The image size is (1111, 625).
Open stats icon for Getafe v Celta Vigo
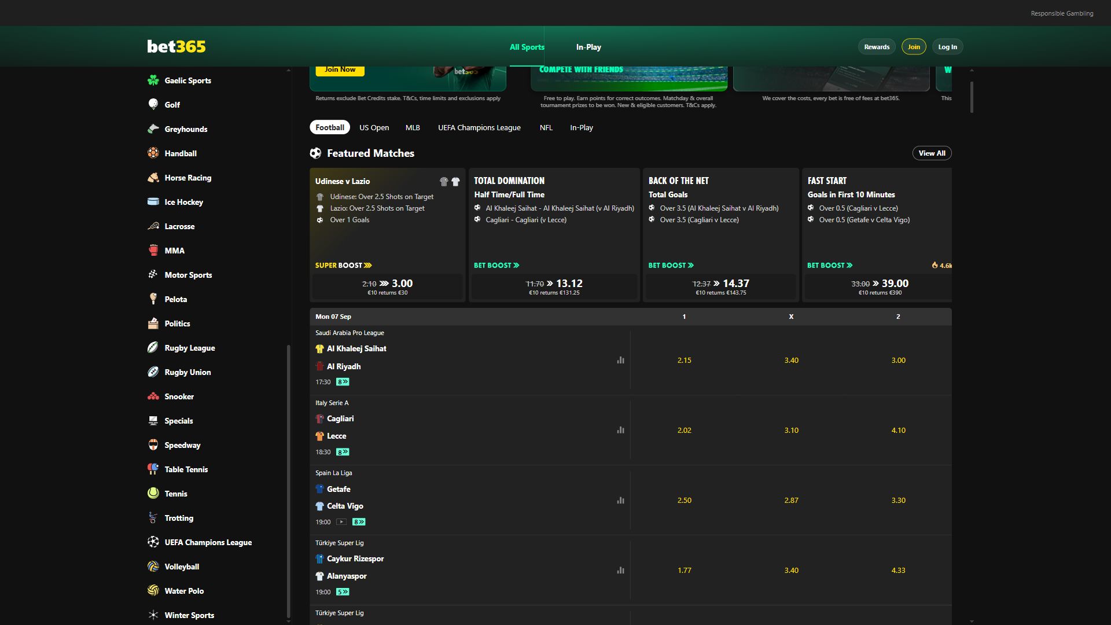point(620,500)
